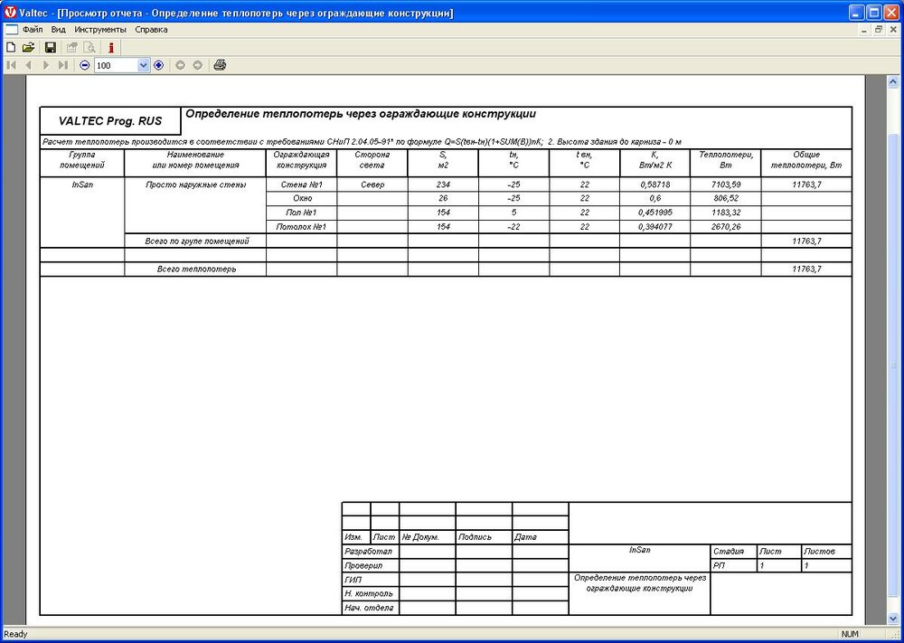Viewport: 904px width, 643px height.
Task: Click into the zoom value field showing 100
Action: pyautogui.click(x=117, y=66)
